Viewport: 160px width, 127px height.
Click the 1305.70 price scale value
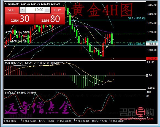152,5
